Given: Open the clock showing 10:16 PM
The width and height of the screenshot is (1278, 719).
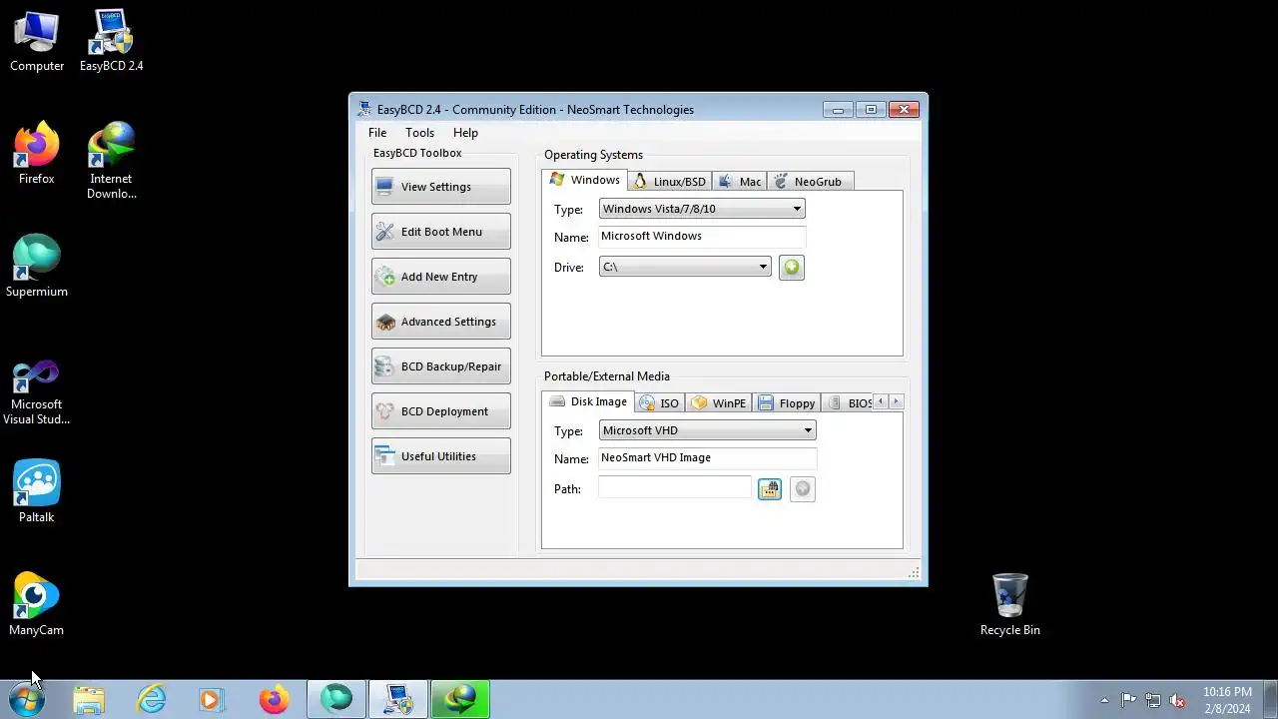Looking at the screenshot, I should pos(1227,700).
